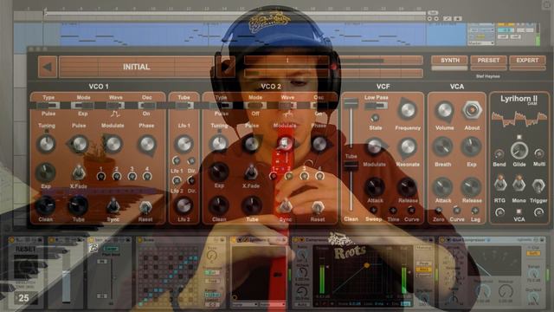The width and height of the screenshot is (554, 312).
Task: Click the Lfo 2 knob
Action: 184,205
